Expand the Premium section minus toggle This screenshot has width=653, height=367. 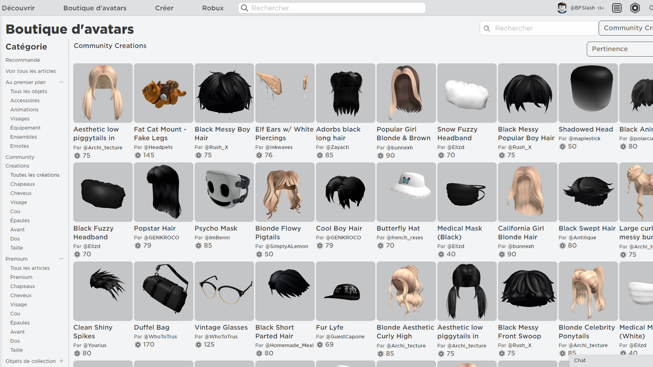point(62,259)
